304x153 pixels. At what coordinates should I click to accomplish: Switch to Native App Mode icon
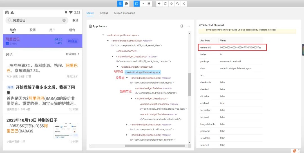click(120, 3)
